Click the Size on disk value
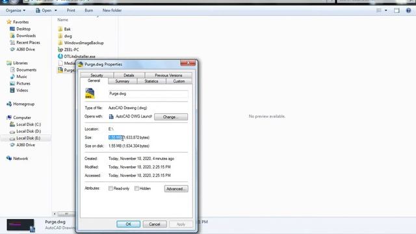 (x=129, y=146)
